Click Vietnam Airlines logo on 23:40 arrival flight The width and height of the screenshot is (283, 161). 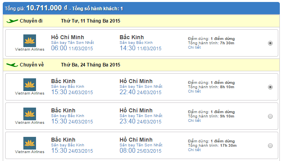[30, 114]
